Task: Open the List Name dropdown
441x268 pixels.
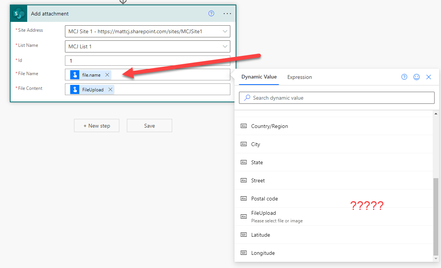Action: (225, 46)
